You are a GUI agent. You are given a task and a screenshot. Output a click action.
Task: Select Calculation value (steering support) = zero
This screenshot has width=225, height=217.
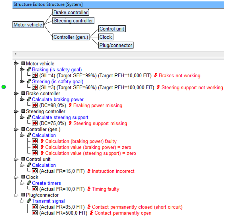[x=90, y=153]
